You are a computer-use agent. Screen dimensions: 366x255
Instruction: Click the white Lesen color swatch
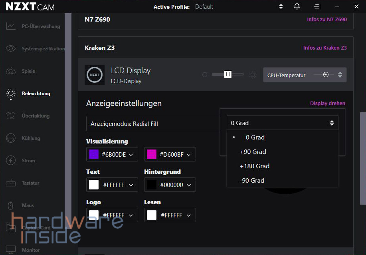[x=152, y=215]
